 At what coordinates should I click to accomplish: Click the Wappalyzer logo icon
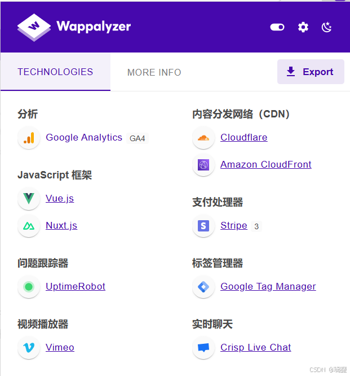(34, 27)
